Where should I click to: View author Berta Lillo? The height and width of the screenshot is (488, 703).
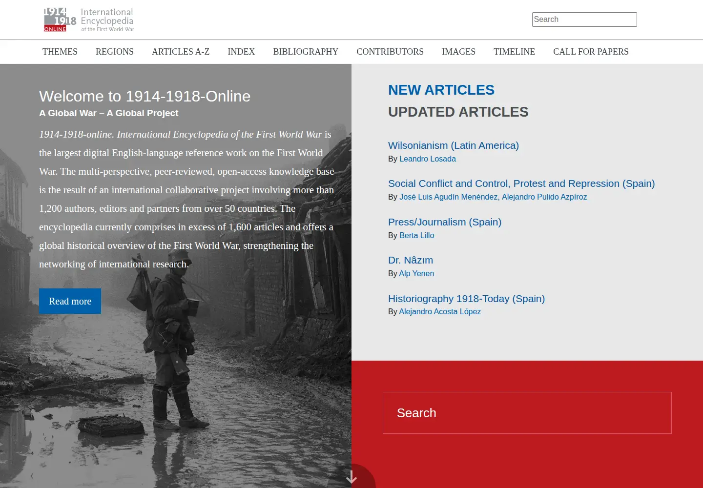coord(417,235)
